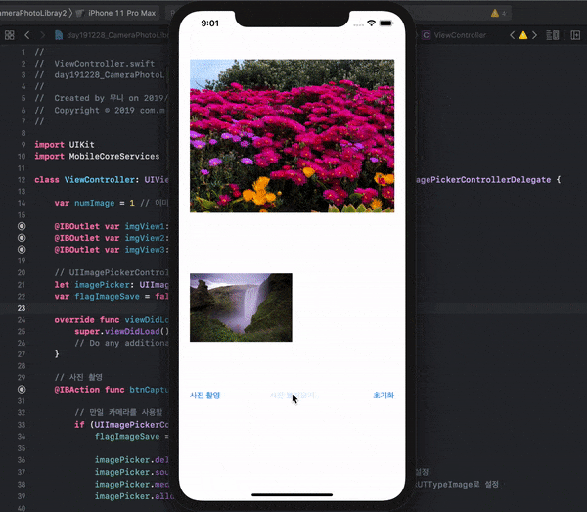
Task: Click 'override func viewDidLoad' line
Action: pos(112,320)
